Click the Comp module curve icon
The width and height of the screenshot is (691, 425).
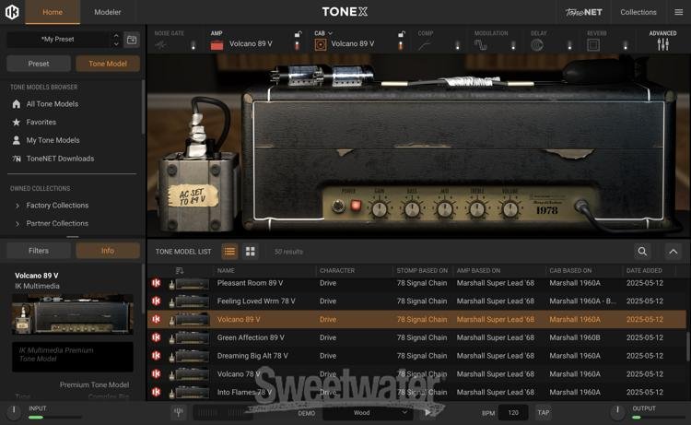point(425,45)
